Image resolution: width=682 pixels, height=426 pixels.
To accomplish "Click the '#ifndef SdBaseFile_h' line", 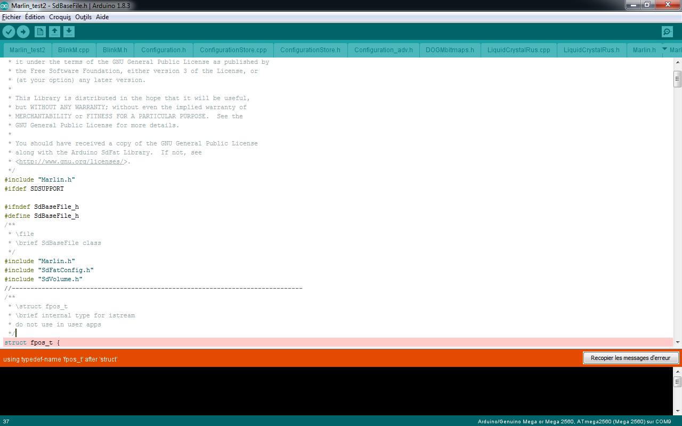I will click(x=42, y=207).
